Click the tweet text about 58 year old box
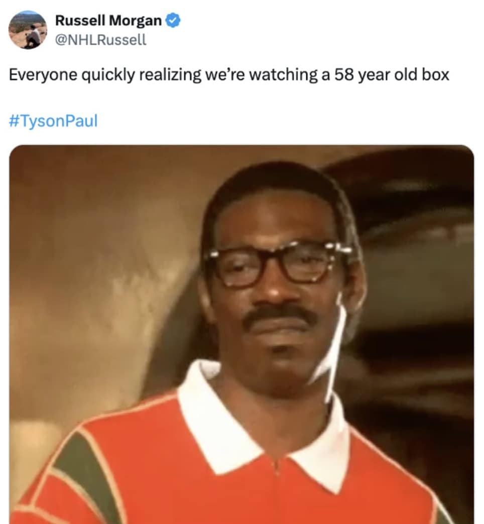Viewport: 484px width, 524px height. click(x=229, y=75)
